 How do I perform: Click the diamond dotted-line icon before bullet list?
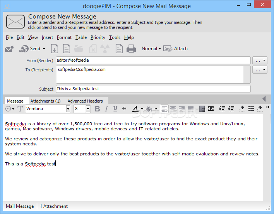(x=242, y=109)
